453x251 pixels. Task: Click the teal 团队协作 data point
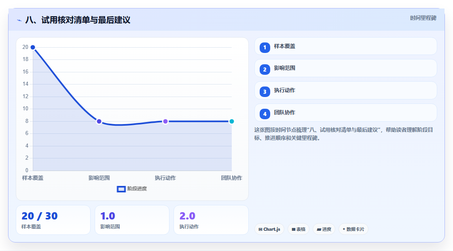[x=231, y=121]
